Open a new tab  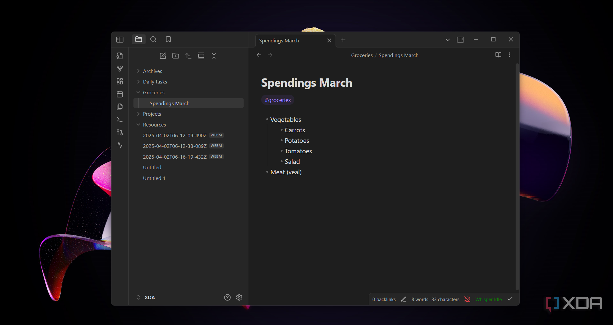coord(343,40)
